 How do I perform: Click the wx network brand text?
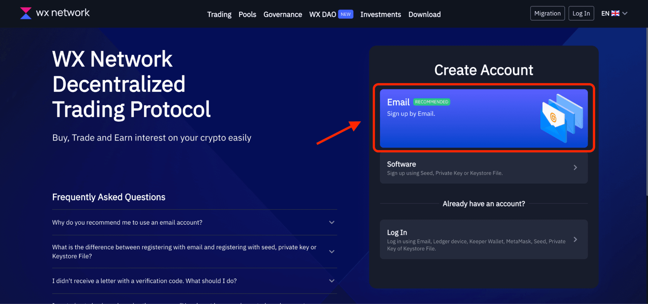(x=63, y=13)
